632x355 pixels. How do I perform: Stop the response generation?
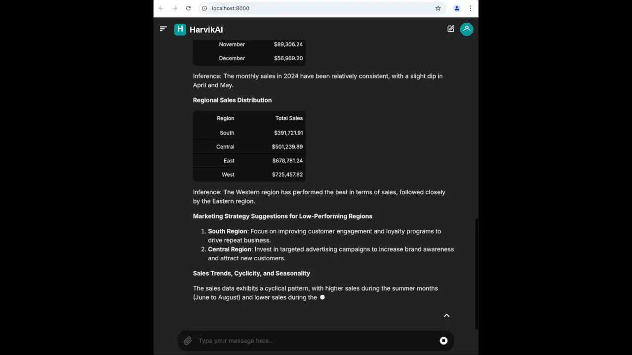tap(443, 341)
